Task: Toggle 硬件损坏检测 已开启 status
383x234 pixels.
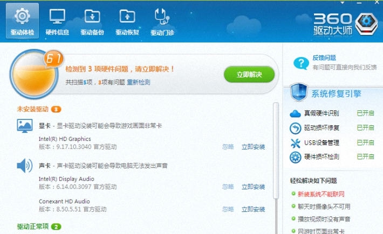Action: [x=365, y=157]
